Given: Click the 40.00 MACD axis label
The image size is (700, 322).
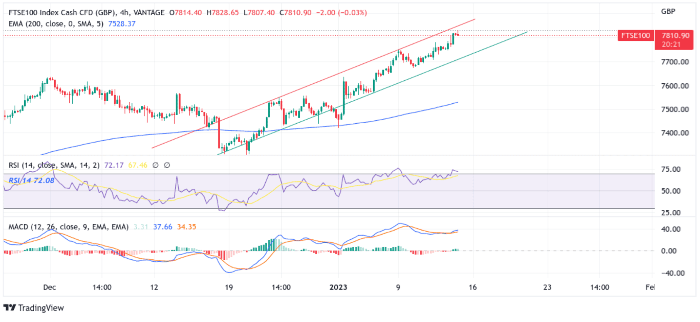Looking at the screenshot, I should [x=671, y=229].
